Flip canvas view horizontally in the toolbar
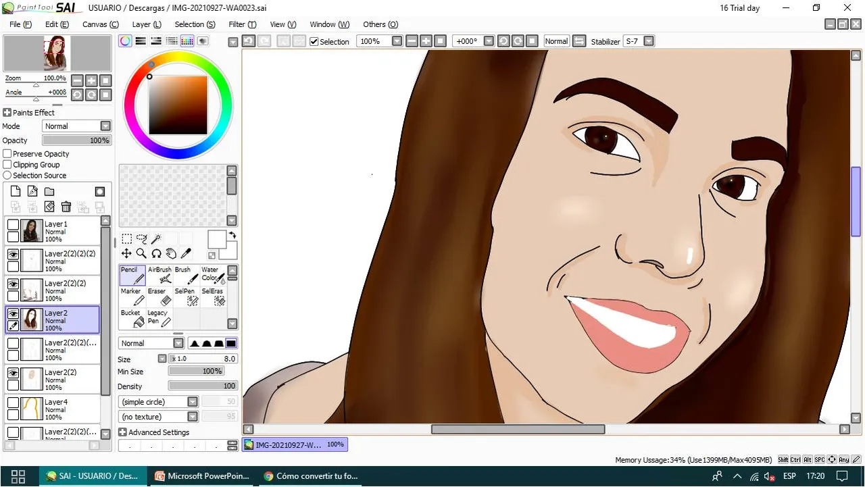865x487 pixels. (x=579, y=41)
